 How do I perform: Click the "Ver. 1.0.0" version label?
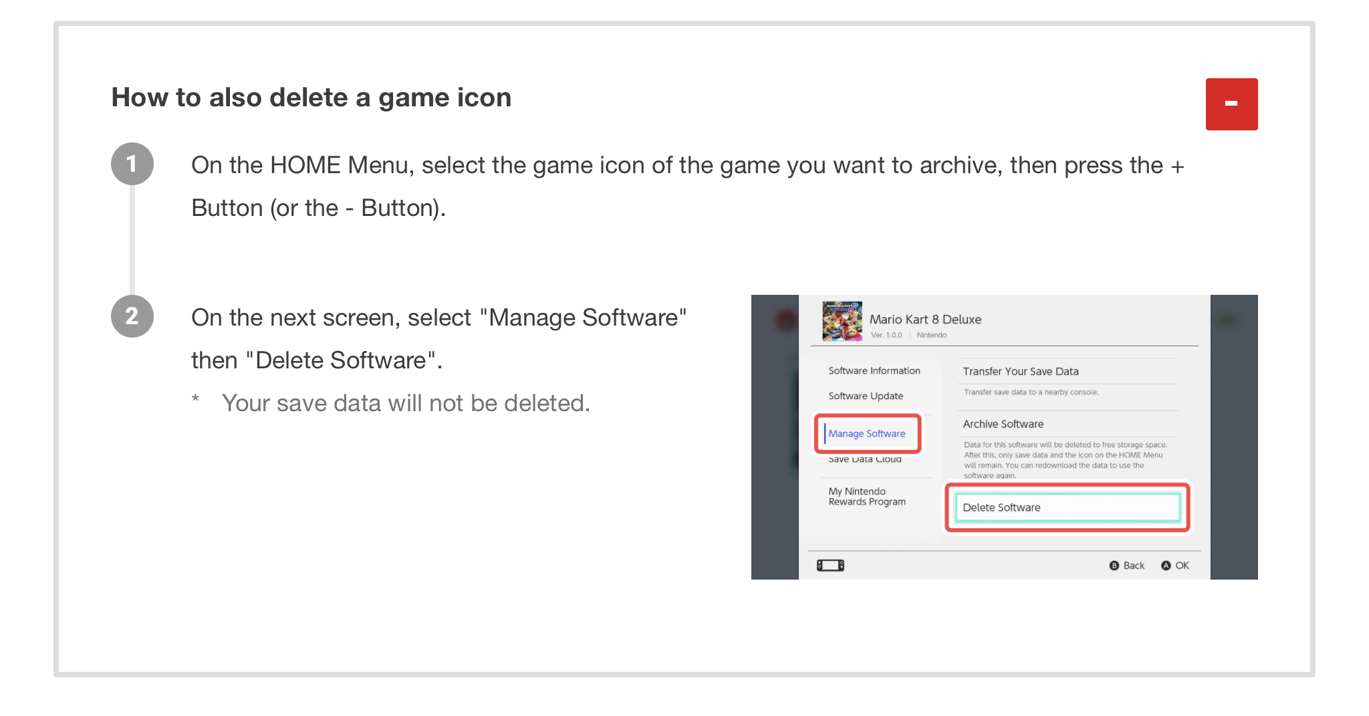[886, 335]
